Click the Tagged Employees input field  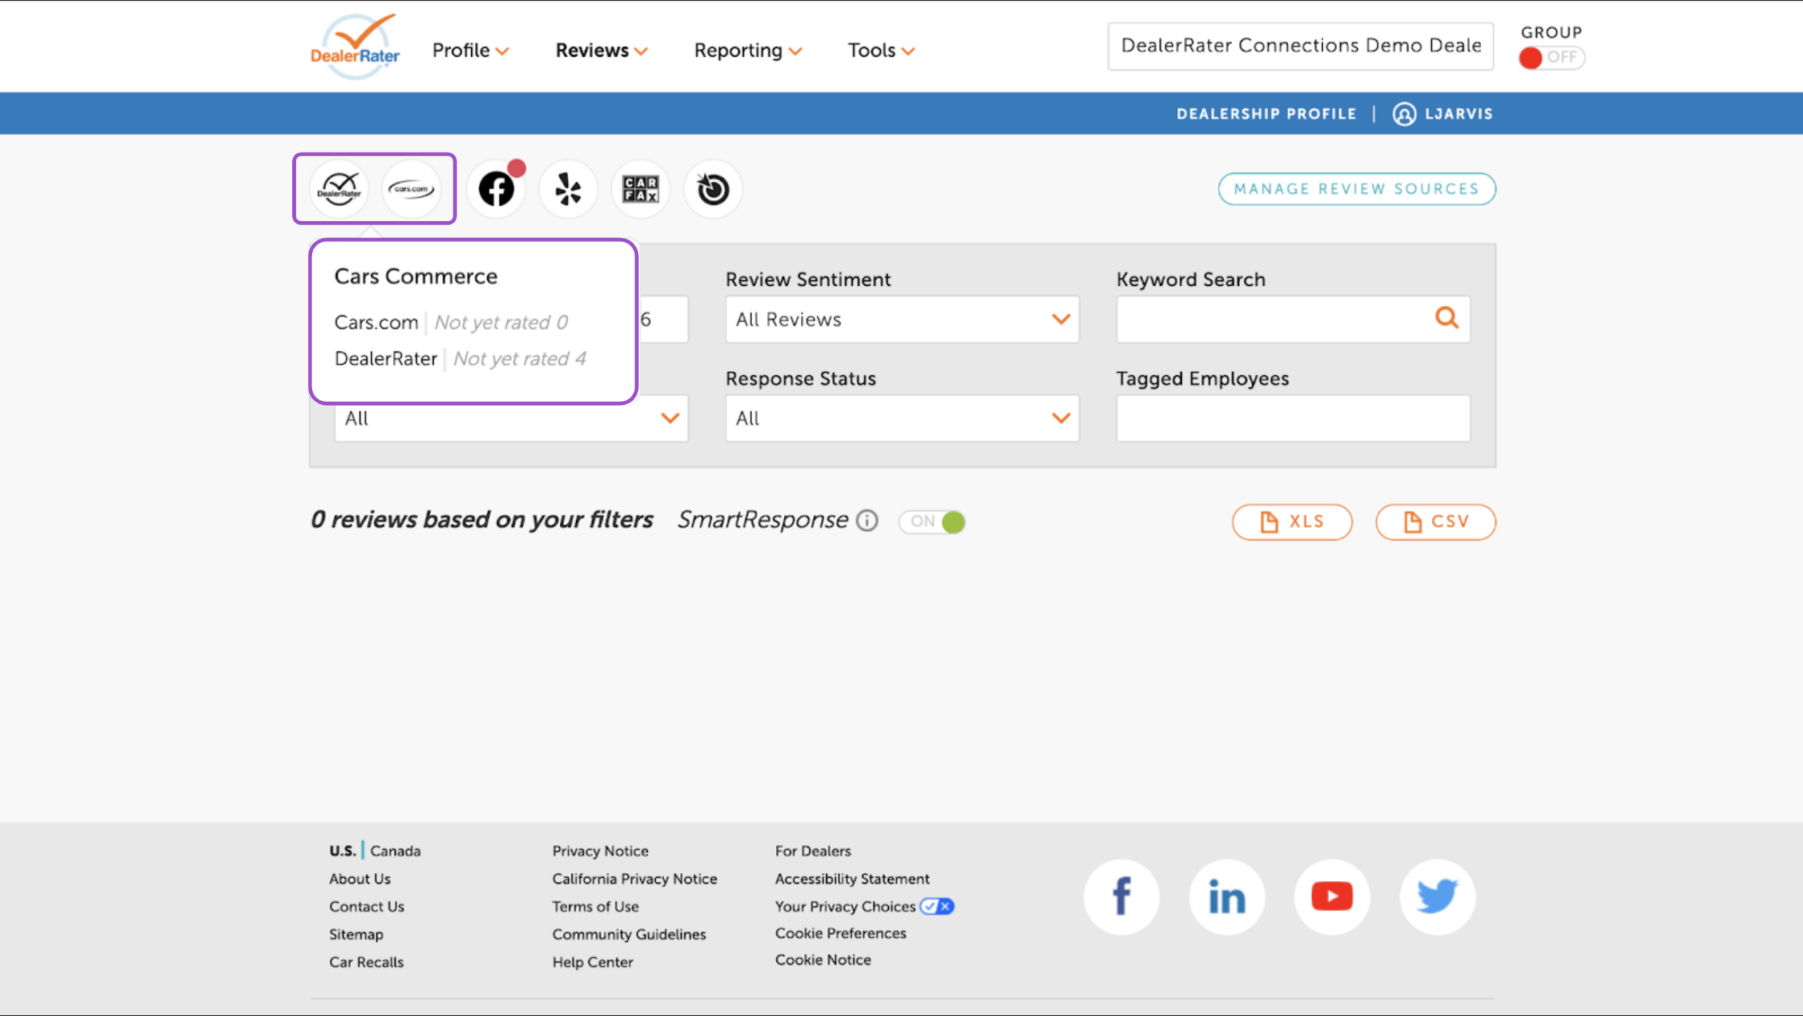coord(1293,418)
